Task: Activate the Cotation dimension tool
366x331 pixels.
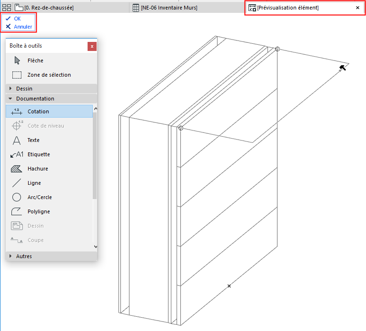Action: 49,111
